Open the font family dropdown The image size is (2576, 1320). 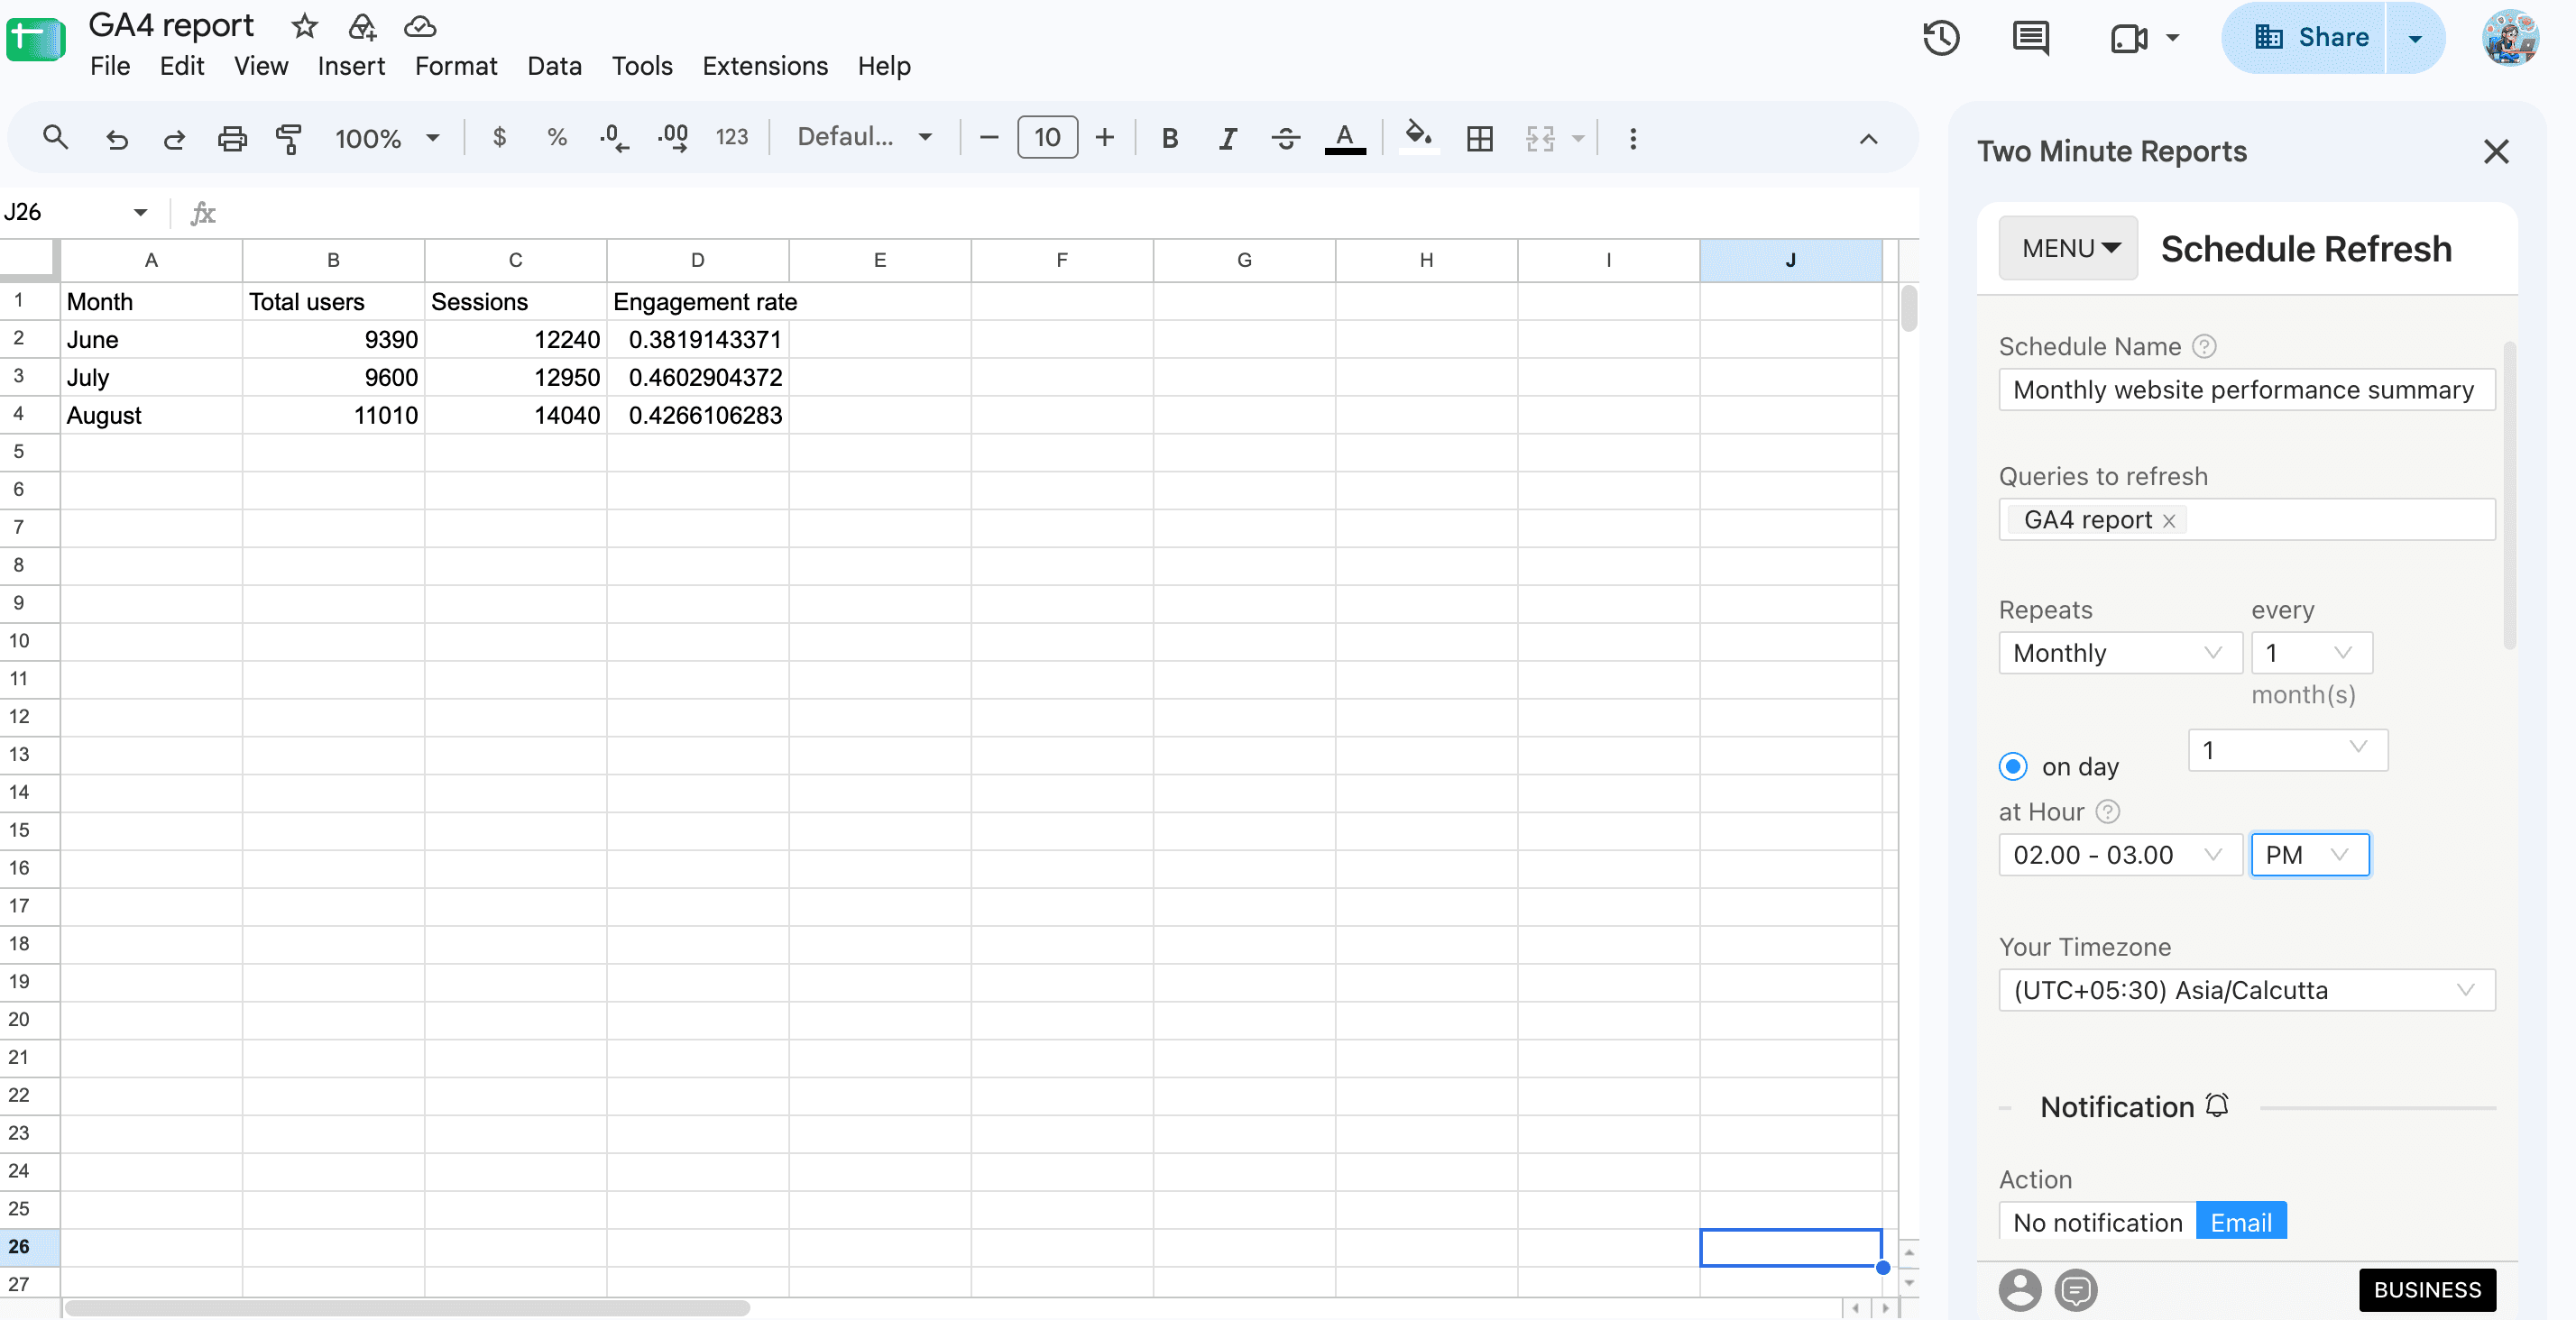click(x=865, y=137)
